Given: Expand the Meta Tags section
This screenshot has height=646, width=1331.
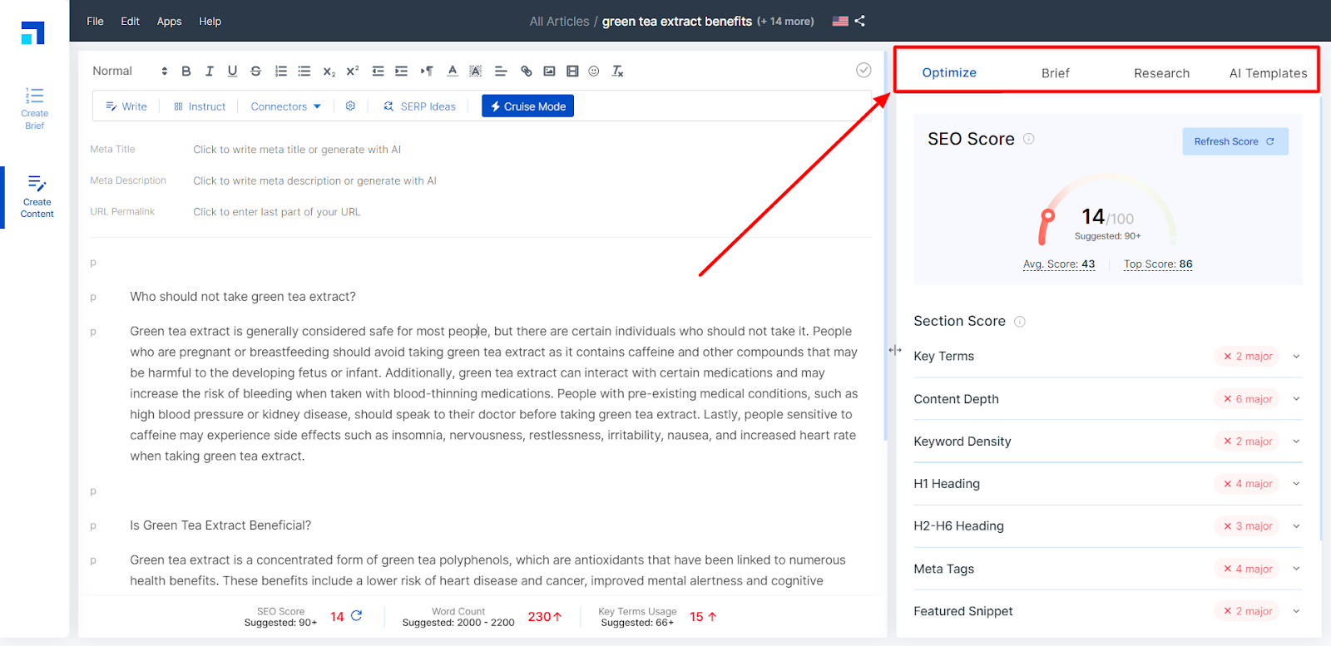Looking at the screenshot, I should (x=1107, y=569).
